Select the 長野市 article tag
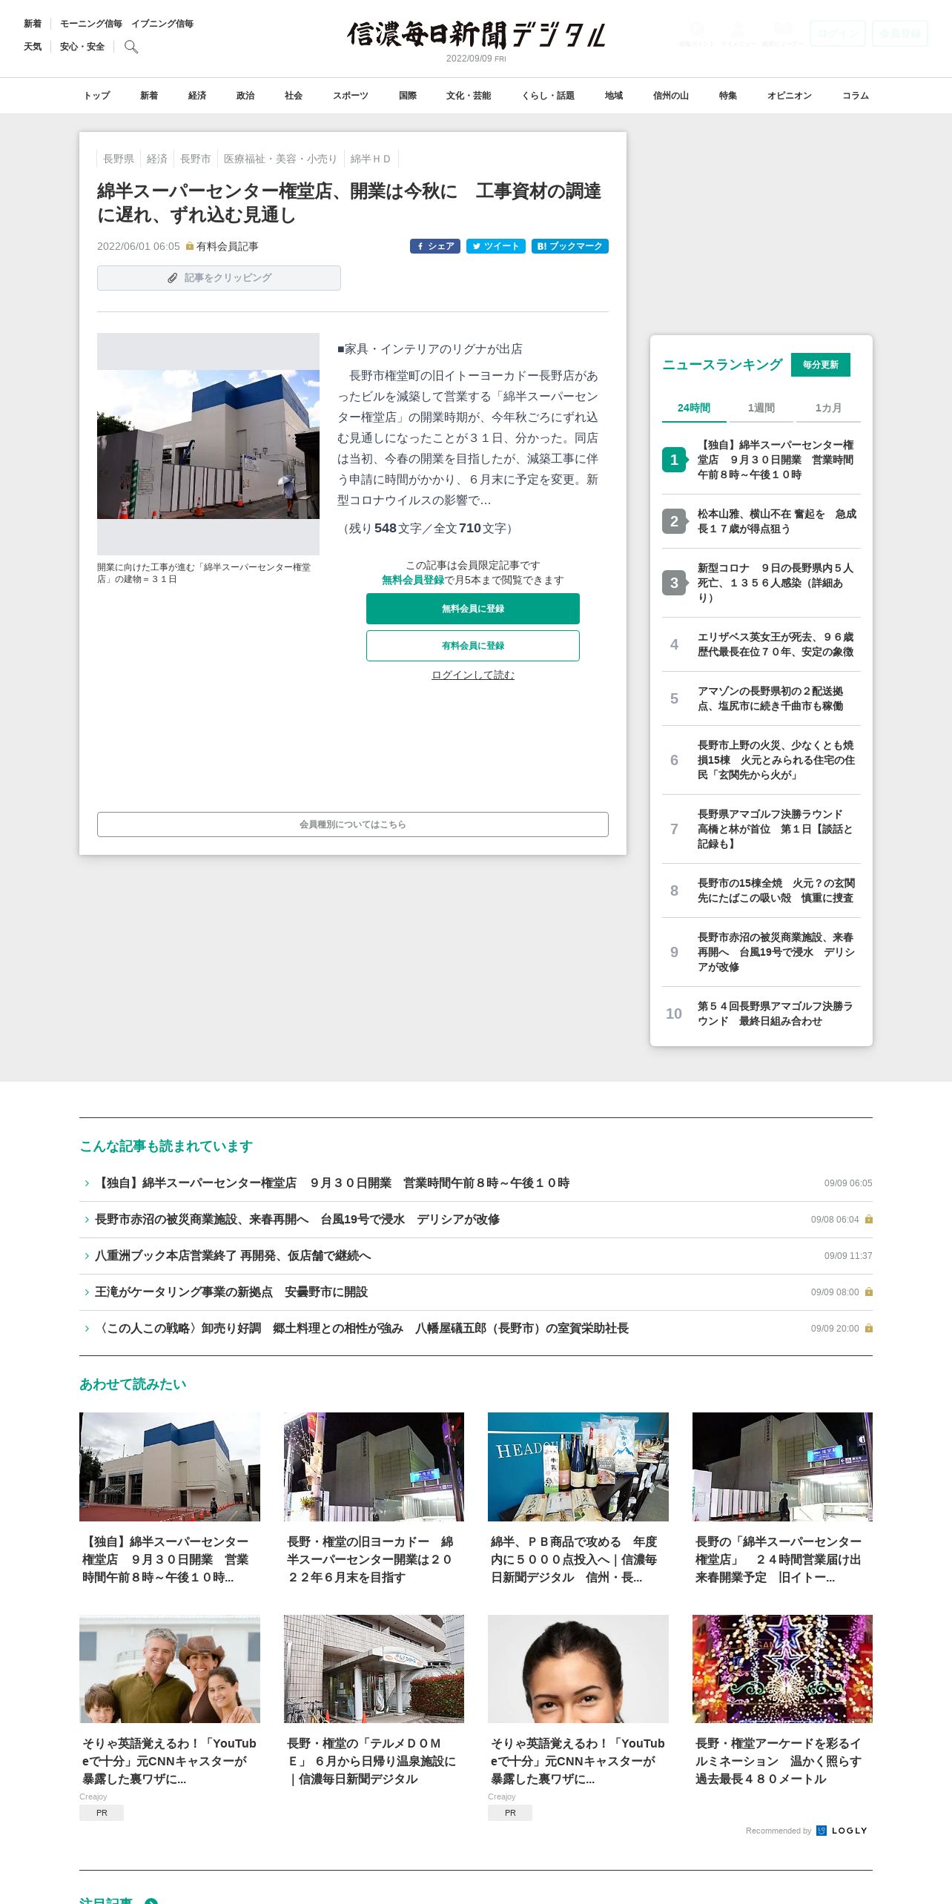 [x=196, y=159]
